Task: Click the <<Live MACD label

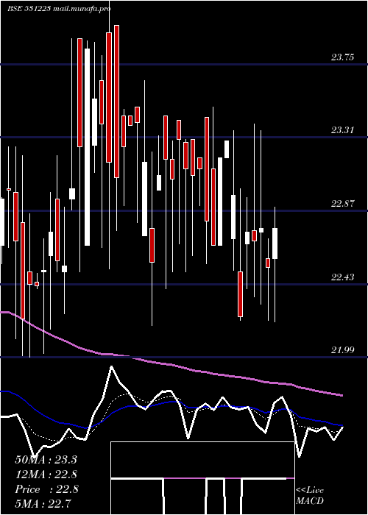Action: pyautogui.click(x=310, y=496)
